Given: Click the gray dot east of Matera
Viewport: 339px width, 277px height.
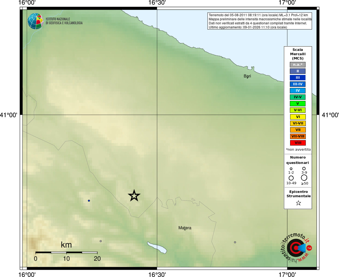Looking at the screenshot, I should pyautogui.click(x=235, y=242).
